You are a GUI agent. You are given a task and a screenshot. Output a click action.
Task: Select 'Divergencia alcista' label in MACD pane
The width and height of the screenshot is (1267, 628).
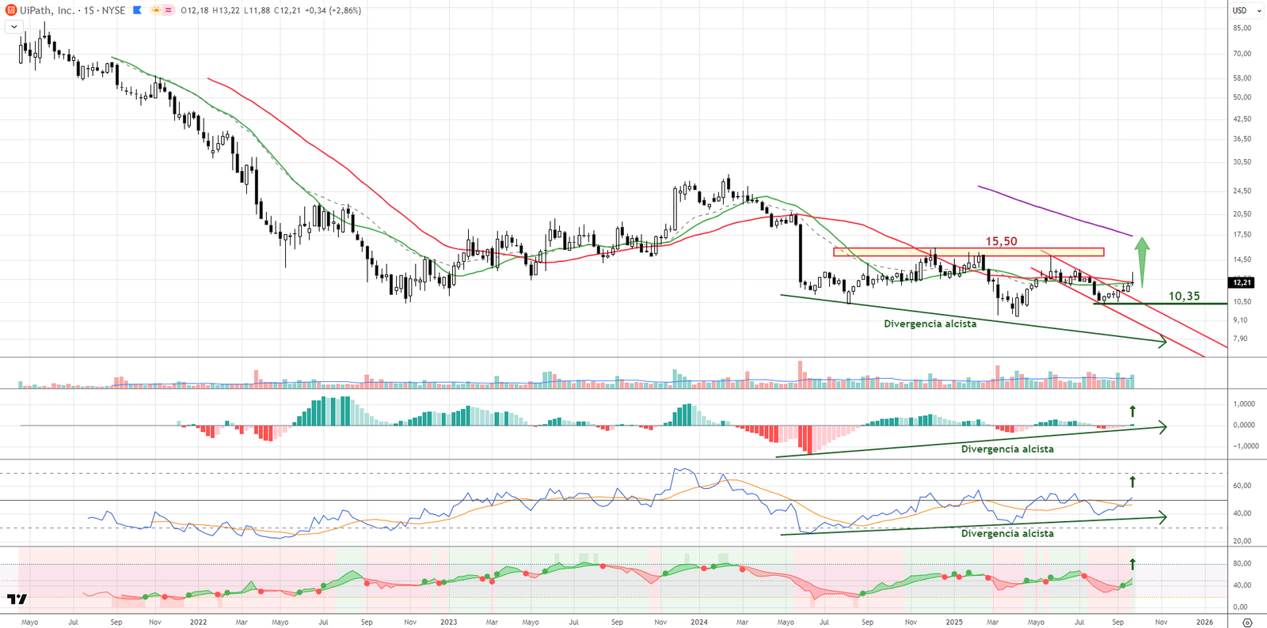(x=1006, y=448)
